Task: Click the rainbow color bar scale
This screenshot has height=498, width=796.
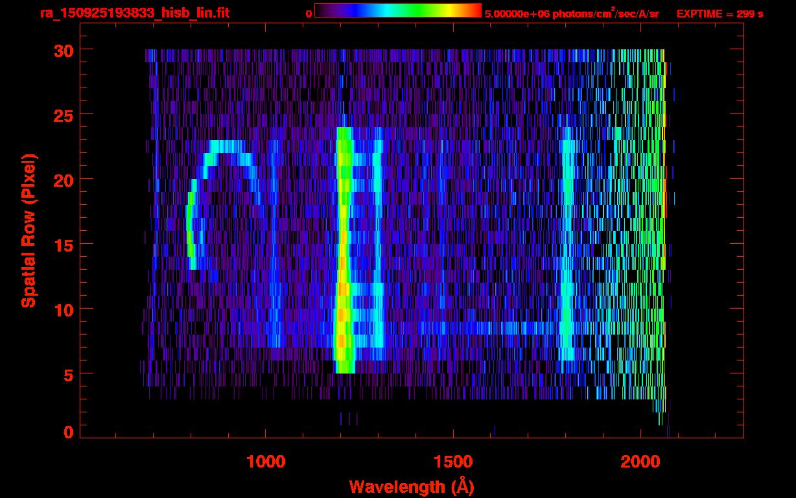Action: click(x=397, y=10)
